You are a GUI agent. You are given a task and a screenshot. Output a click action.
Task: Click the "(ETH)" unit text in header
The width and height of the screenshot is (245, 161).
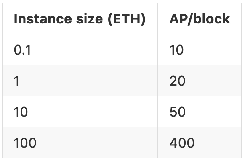tap(127, 19)
